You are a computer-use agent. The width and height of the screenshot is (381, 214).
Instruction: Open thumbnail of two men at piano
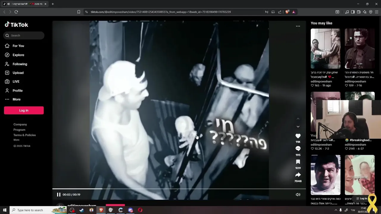click(x=325, y=49)
